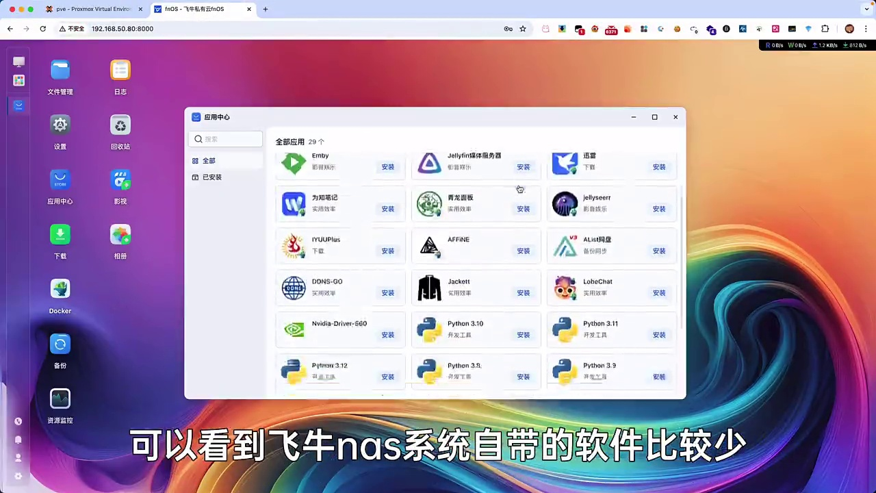Open the 日志 desktop icon

click(x=120, y=70)
